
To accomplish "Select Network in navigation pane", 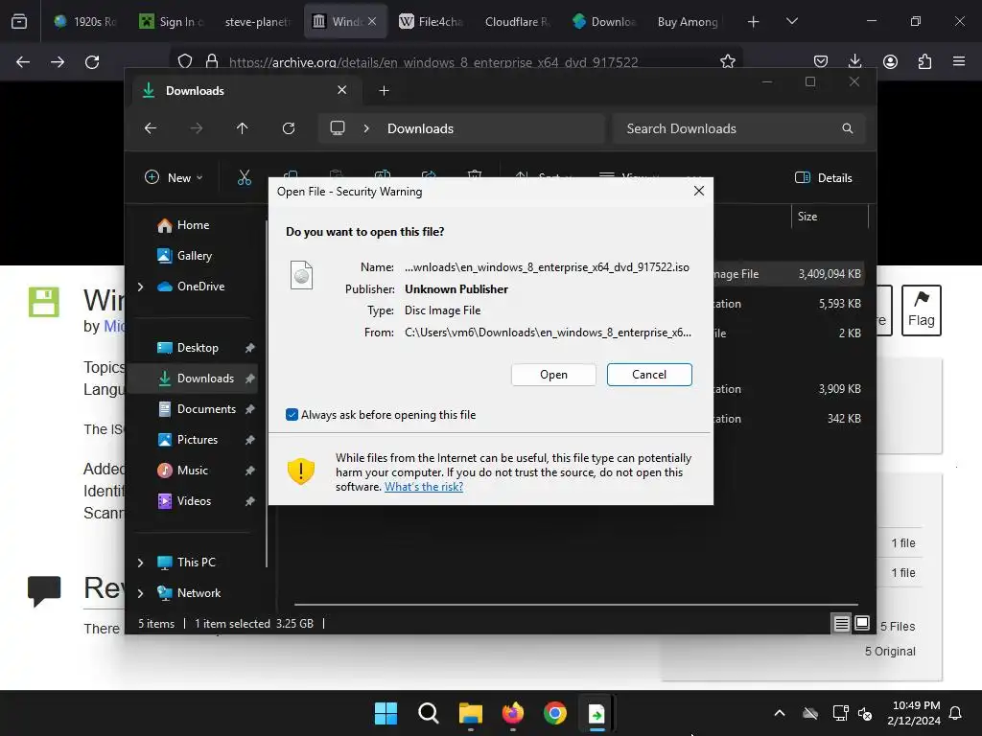I will (x=199, y=592).
